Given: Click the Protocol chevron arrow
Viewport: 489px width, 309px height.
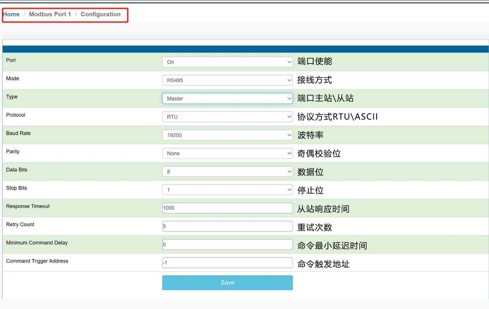Looking at the screenshot, I should coord(289,117).
